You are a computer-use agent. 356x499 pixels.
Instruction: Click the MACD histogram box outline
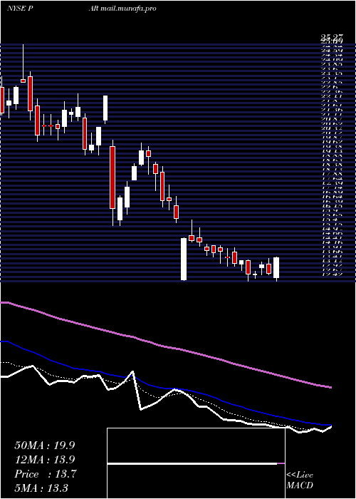[196, 463]
